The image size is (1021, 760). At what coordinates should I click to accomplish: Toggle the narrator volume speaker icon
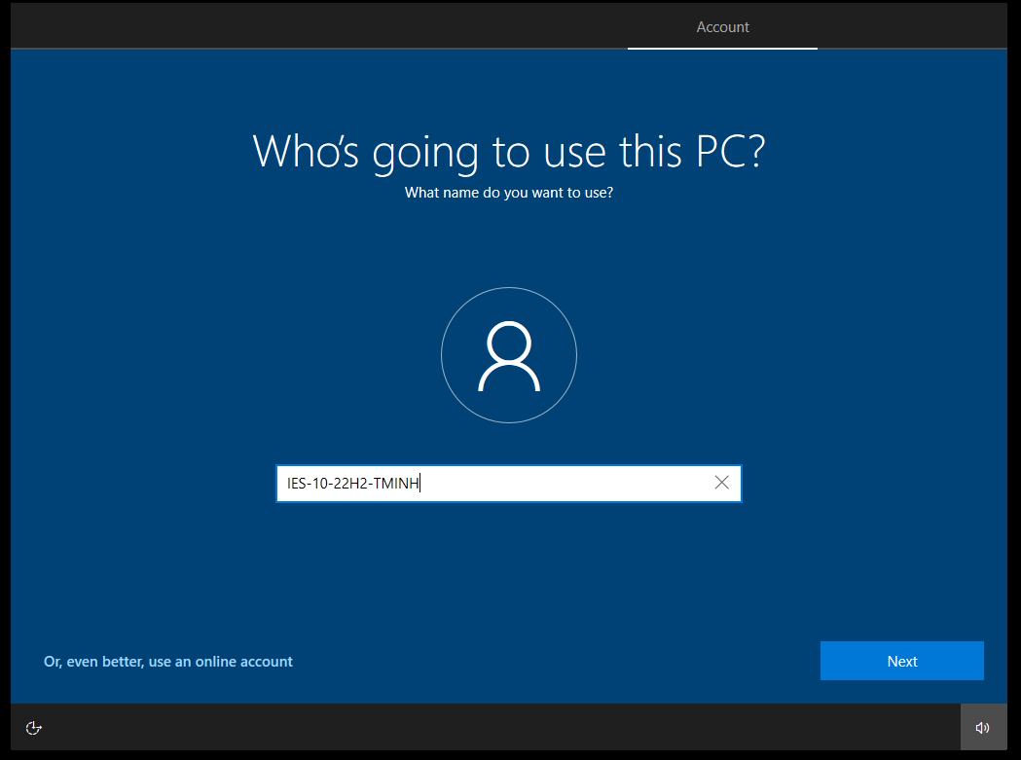tap(983, 728)
